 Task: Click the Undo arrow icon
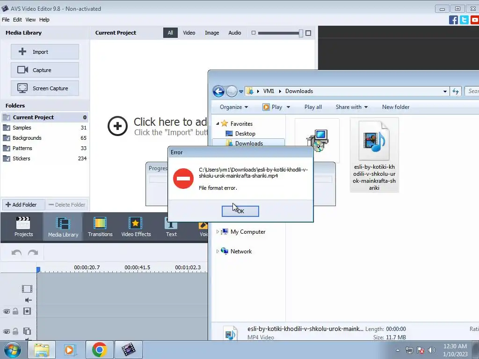(x=16, y=253)
